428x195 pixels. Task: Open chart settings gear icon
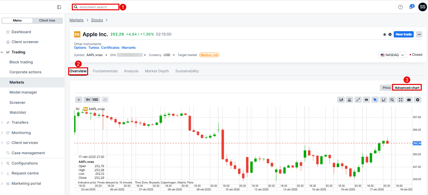pos(418,99)
